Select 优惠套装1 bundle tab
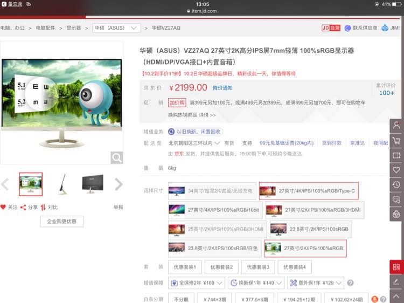404x303 pixels. pos(185,267)
